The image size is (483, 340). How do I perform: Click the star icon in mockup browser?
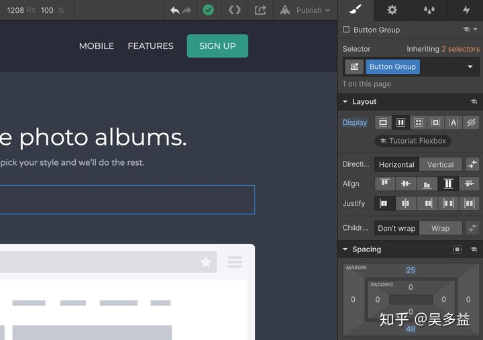(206, 262)
